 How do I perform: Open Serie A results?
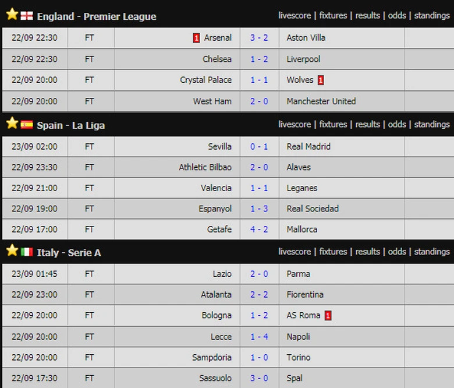[367, 252]
